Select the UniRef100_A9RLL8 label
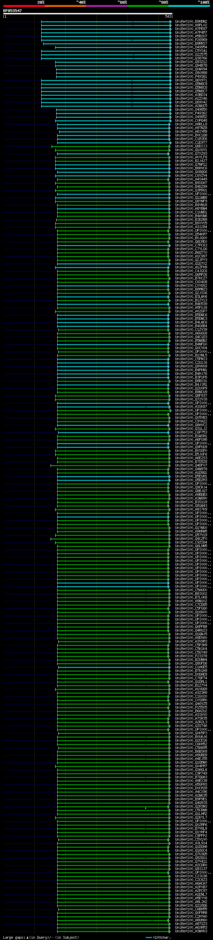Viewport: 213px width, 940px height. click(x=191, y=124)
